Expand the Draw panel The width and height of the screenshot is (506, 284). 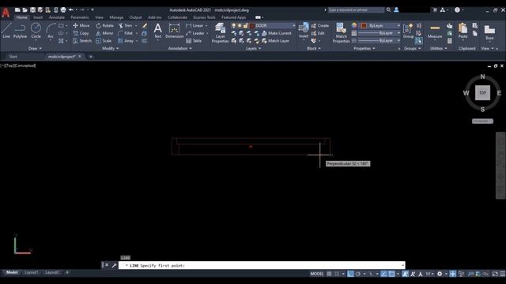(x=35, y=48)
